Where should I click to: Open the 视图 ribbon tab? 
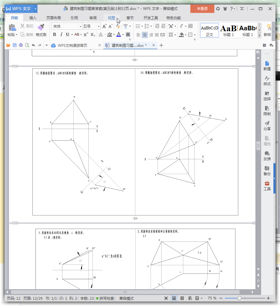tap(111, 18)
